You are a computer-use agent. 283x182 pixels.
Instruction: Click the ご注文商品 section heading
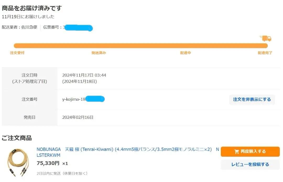click(x=17, y=138)
